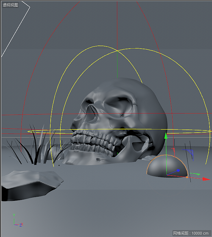This screenshot has height=237, width=212.
Task: Click the green Y-axis arrow handle
Action: 166,136
